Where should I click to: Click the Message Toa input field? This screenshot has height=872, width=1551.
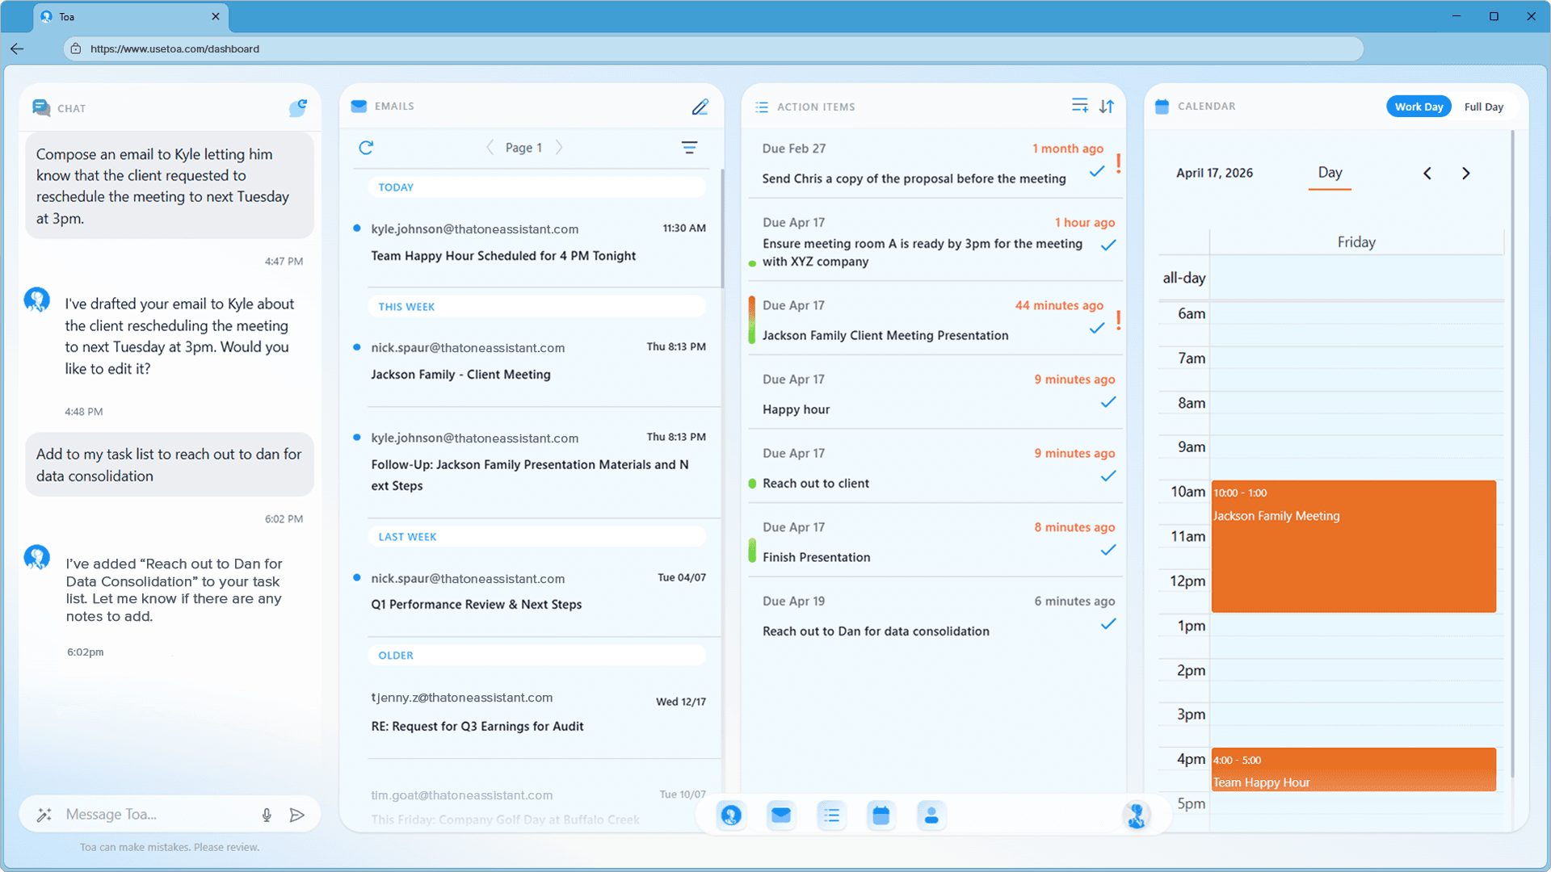[153, 815]
